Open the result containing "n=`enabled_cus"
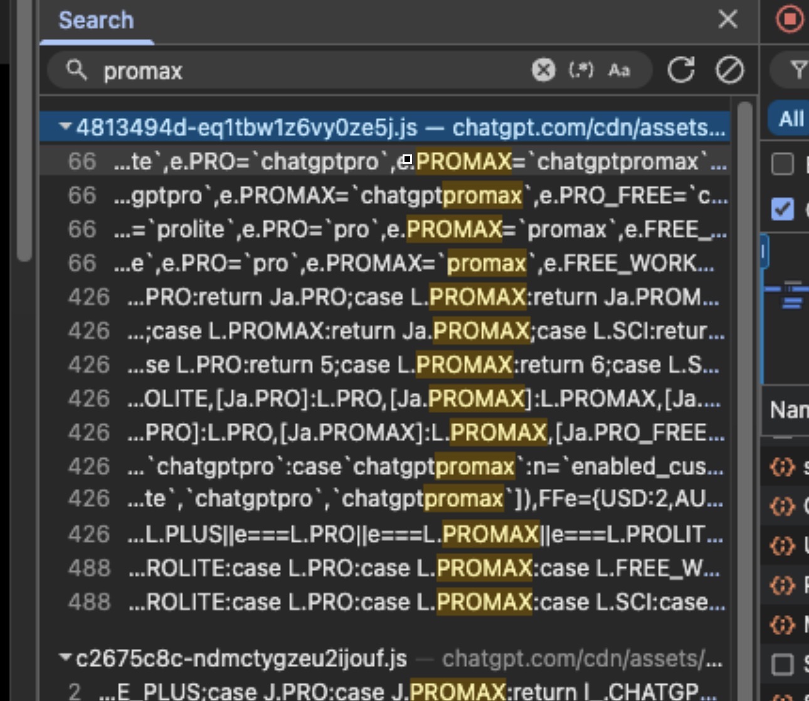This screenshot has width=809, height=701. coord(384,466)
